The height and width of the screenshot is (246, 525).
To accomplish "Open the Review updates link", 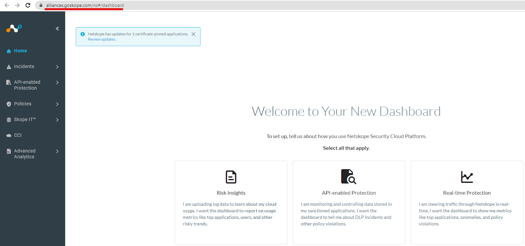I will [102, 39].
